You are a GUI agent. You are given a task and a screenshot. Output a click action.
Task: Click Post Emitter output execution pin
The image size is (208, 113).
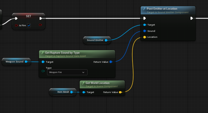point(192,18)
